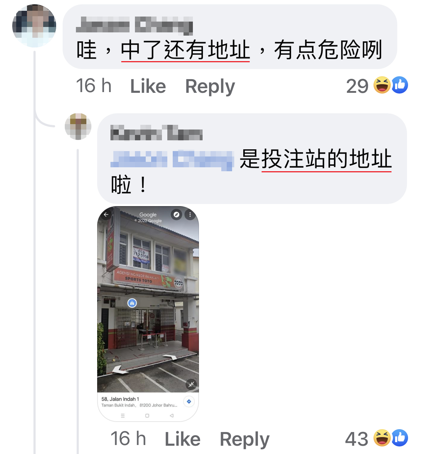The height and width of the screenshot is (454, 421).
Task: Open the replier's small profile picture
Action: (78, 126)
